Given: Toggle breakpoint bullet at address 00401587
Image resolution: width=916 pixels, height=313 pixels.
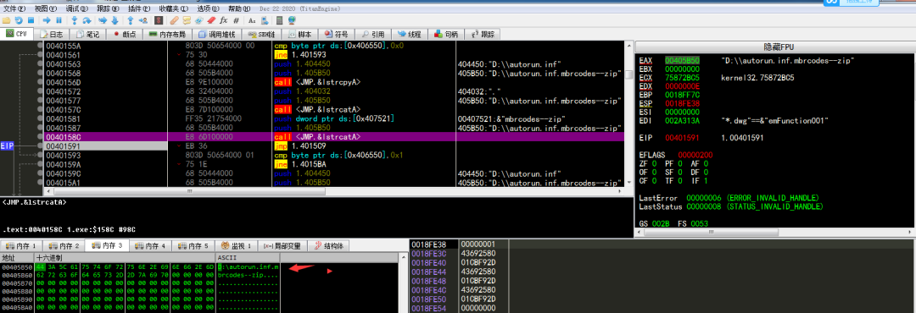Looking at the screenshot, I should [40, 127].
